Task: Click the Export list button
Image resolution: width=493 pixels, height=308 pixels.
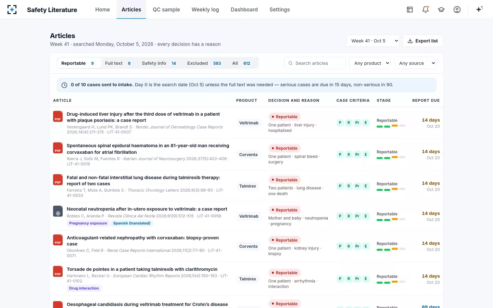Action: point(422,41)
